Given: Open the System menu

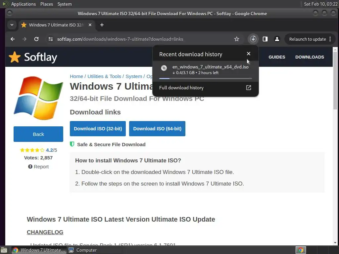Looking at the screenshot, I should coord(65,4).
